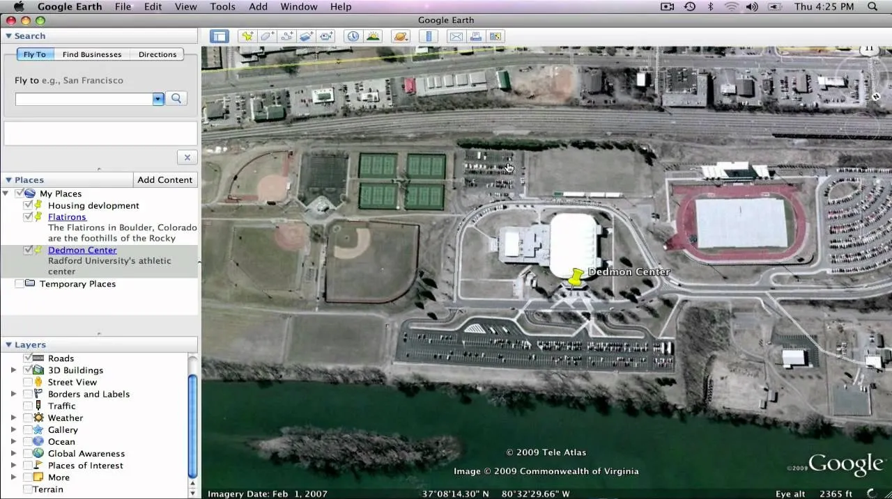Open the Add menu
Viewport: 892px width, 499px height.
[x=258, y=6]
